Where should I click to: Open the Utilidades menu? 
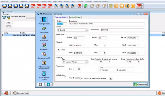[88, 2]
